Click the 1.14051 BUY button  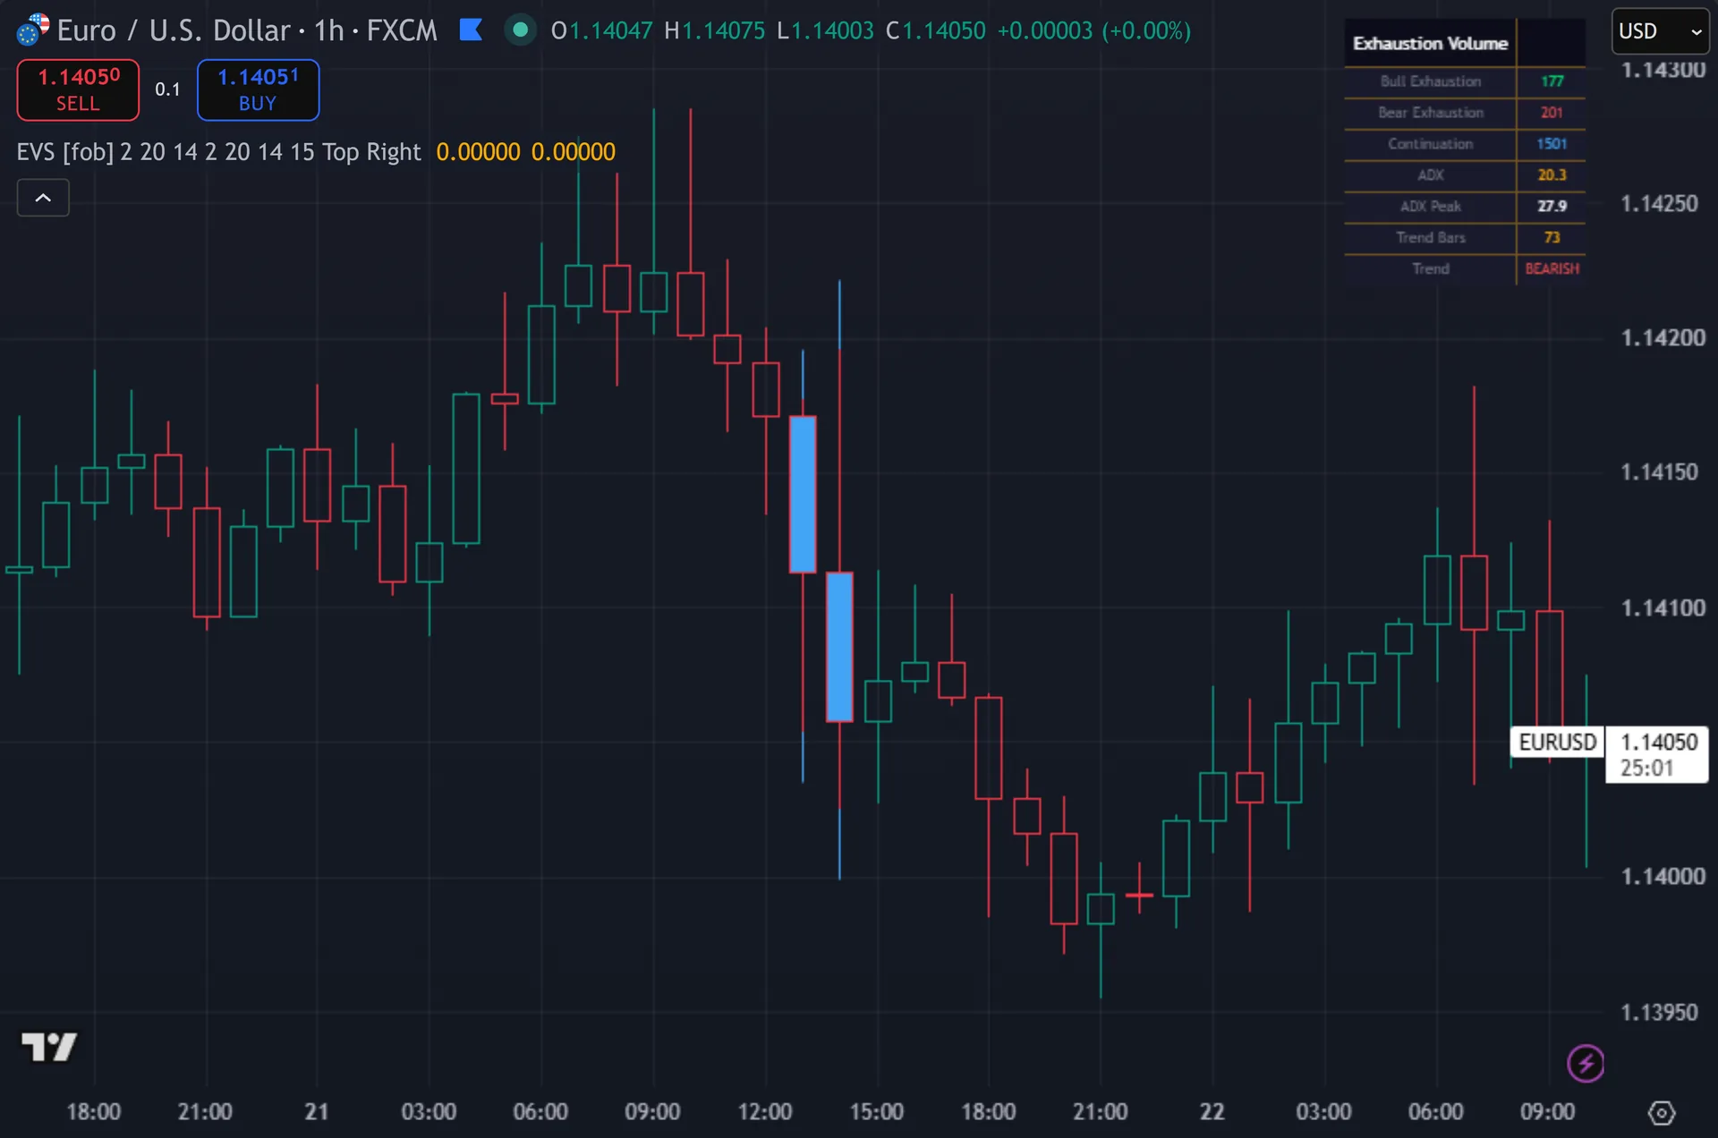[258, 89]
